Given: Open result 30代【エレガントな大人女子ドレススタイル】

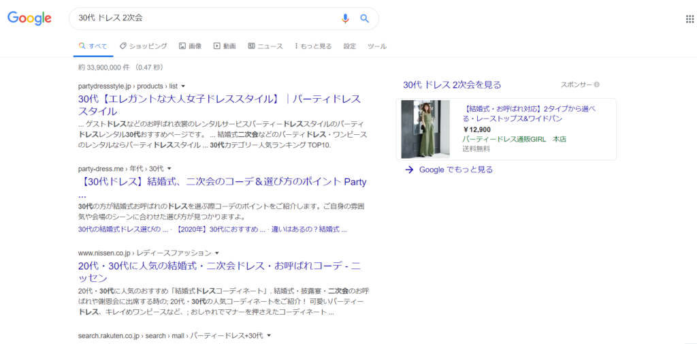Looking at the screenshot, I should 219,105.
